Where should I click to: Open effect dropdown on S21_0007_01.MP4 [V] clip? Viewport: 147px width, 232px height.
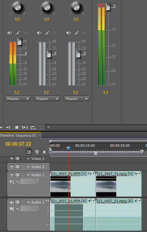pyautogui.click(x=91, y=174)
